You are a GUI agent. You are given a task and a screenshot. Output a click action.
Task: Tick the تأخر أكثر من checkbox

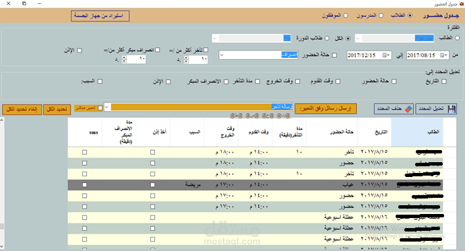206,50
